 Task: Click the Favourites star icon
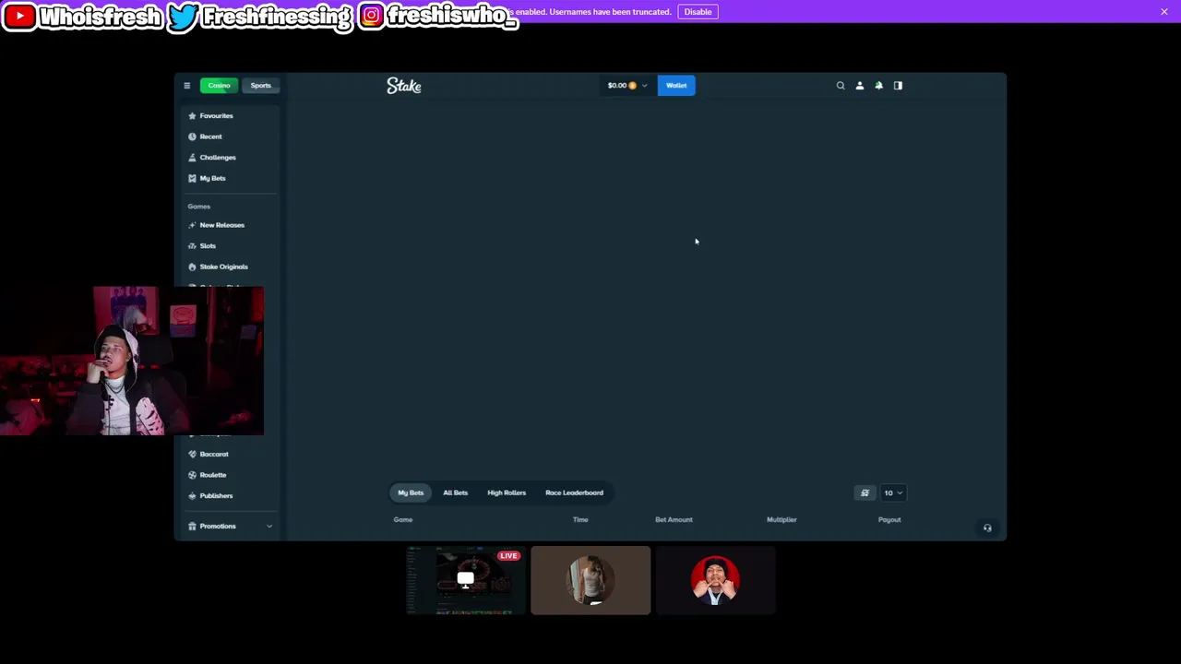click(192, 116)
